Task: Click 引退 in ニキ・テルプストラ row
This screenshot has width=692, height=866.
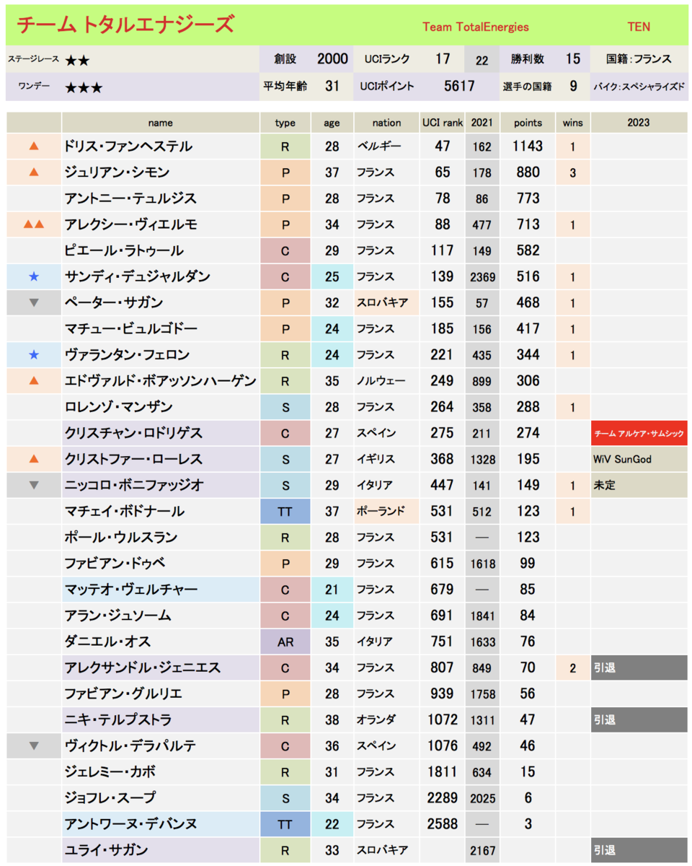Action: pos(639,720)
